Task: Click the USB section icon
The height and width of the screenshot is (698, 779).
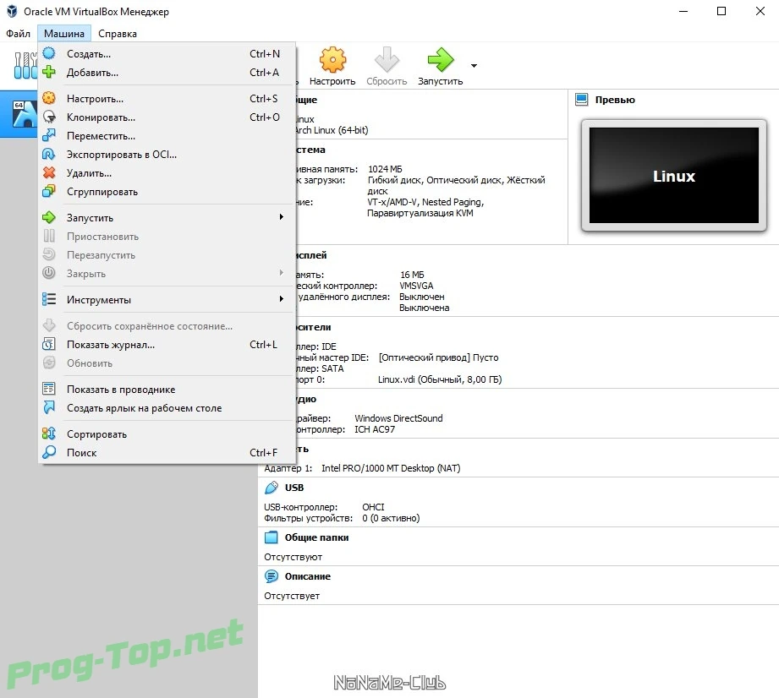Action: tap(272, 488)
